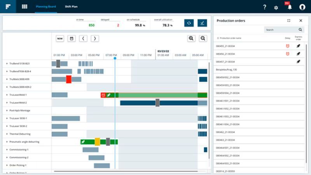Open the app grid launcher icon
The height and width of the screenshot is (175, 311).
pyautogui.click(x=24, y=7)
